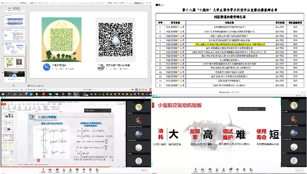Expand camera options arrow, bottom-right meeting
307x174 pixels.
pyautogui.click(x=206, y=170)
